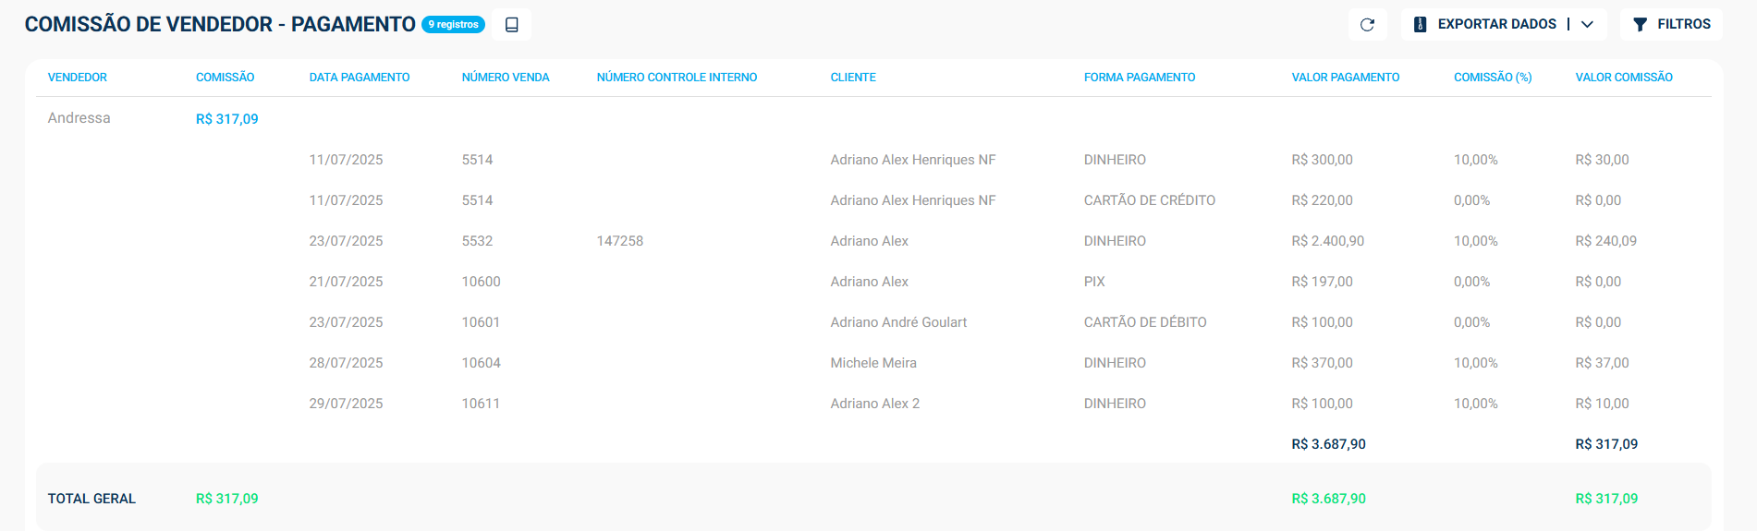The height and width of the screenshot is (531, 1757).
Task: Click Total Geral R$ 3.687,90 value
Action: 1328,499
